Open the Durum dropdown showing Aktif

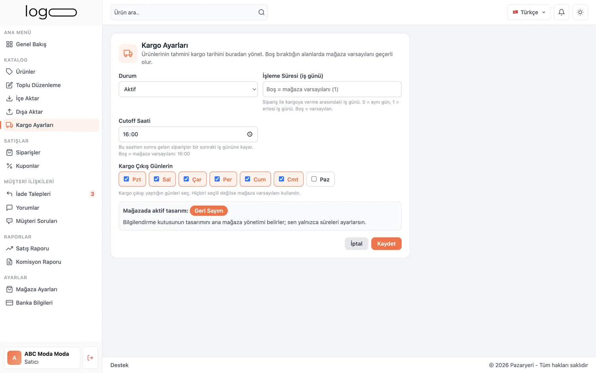click(x=188, y=90)
